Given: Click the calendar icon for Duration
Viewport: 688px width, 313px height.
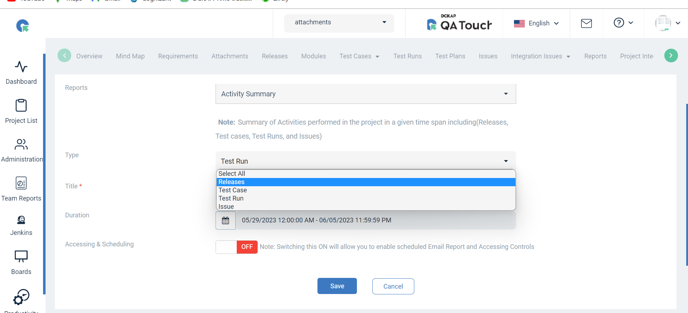Looking at the screenshot, I should click(x=226, y=220).
